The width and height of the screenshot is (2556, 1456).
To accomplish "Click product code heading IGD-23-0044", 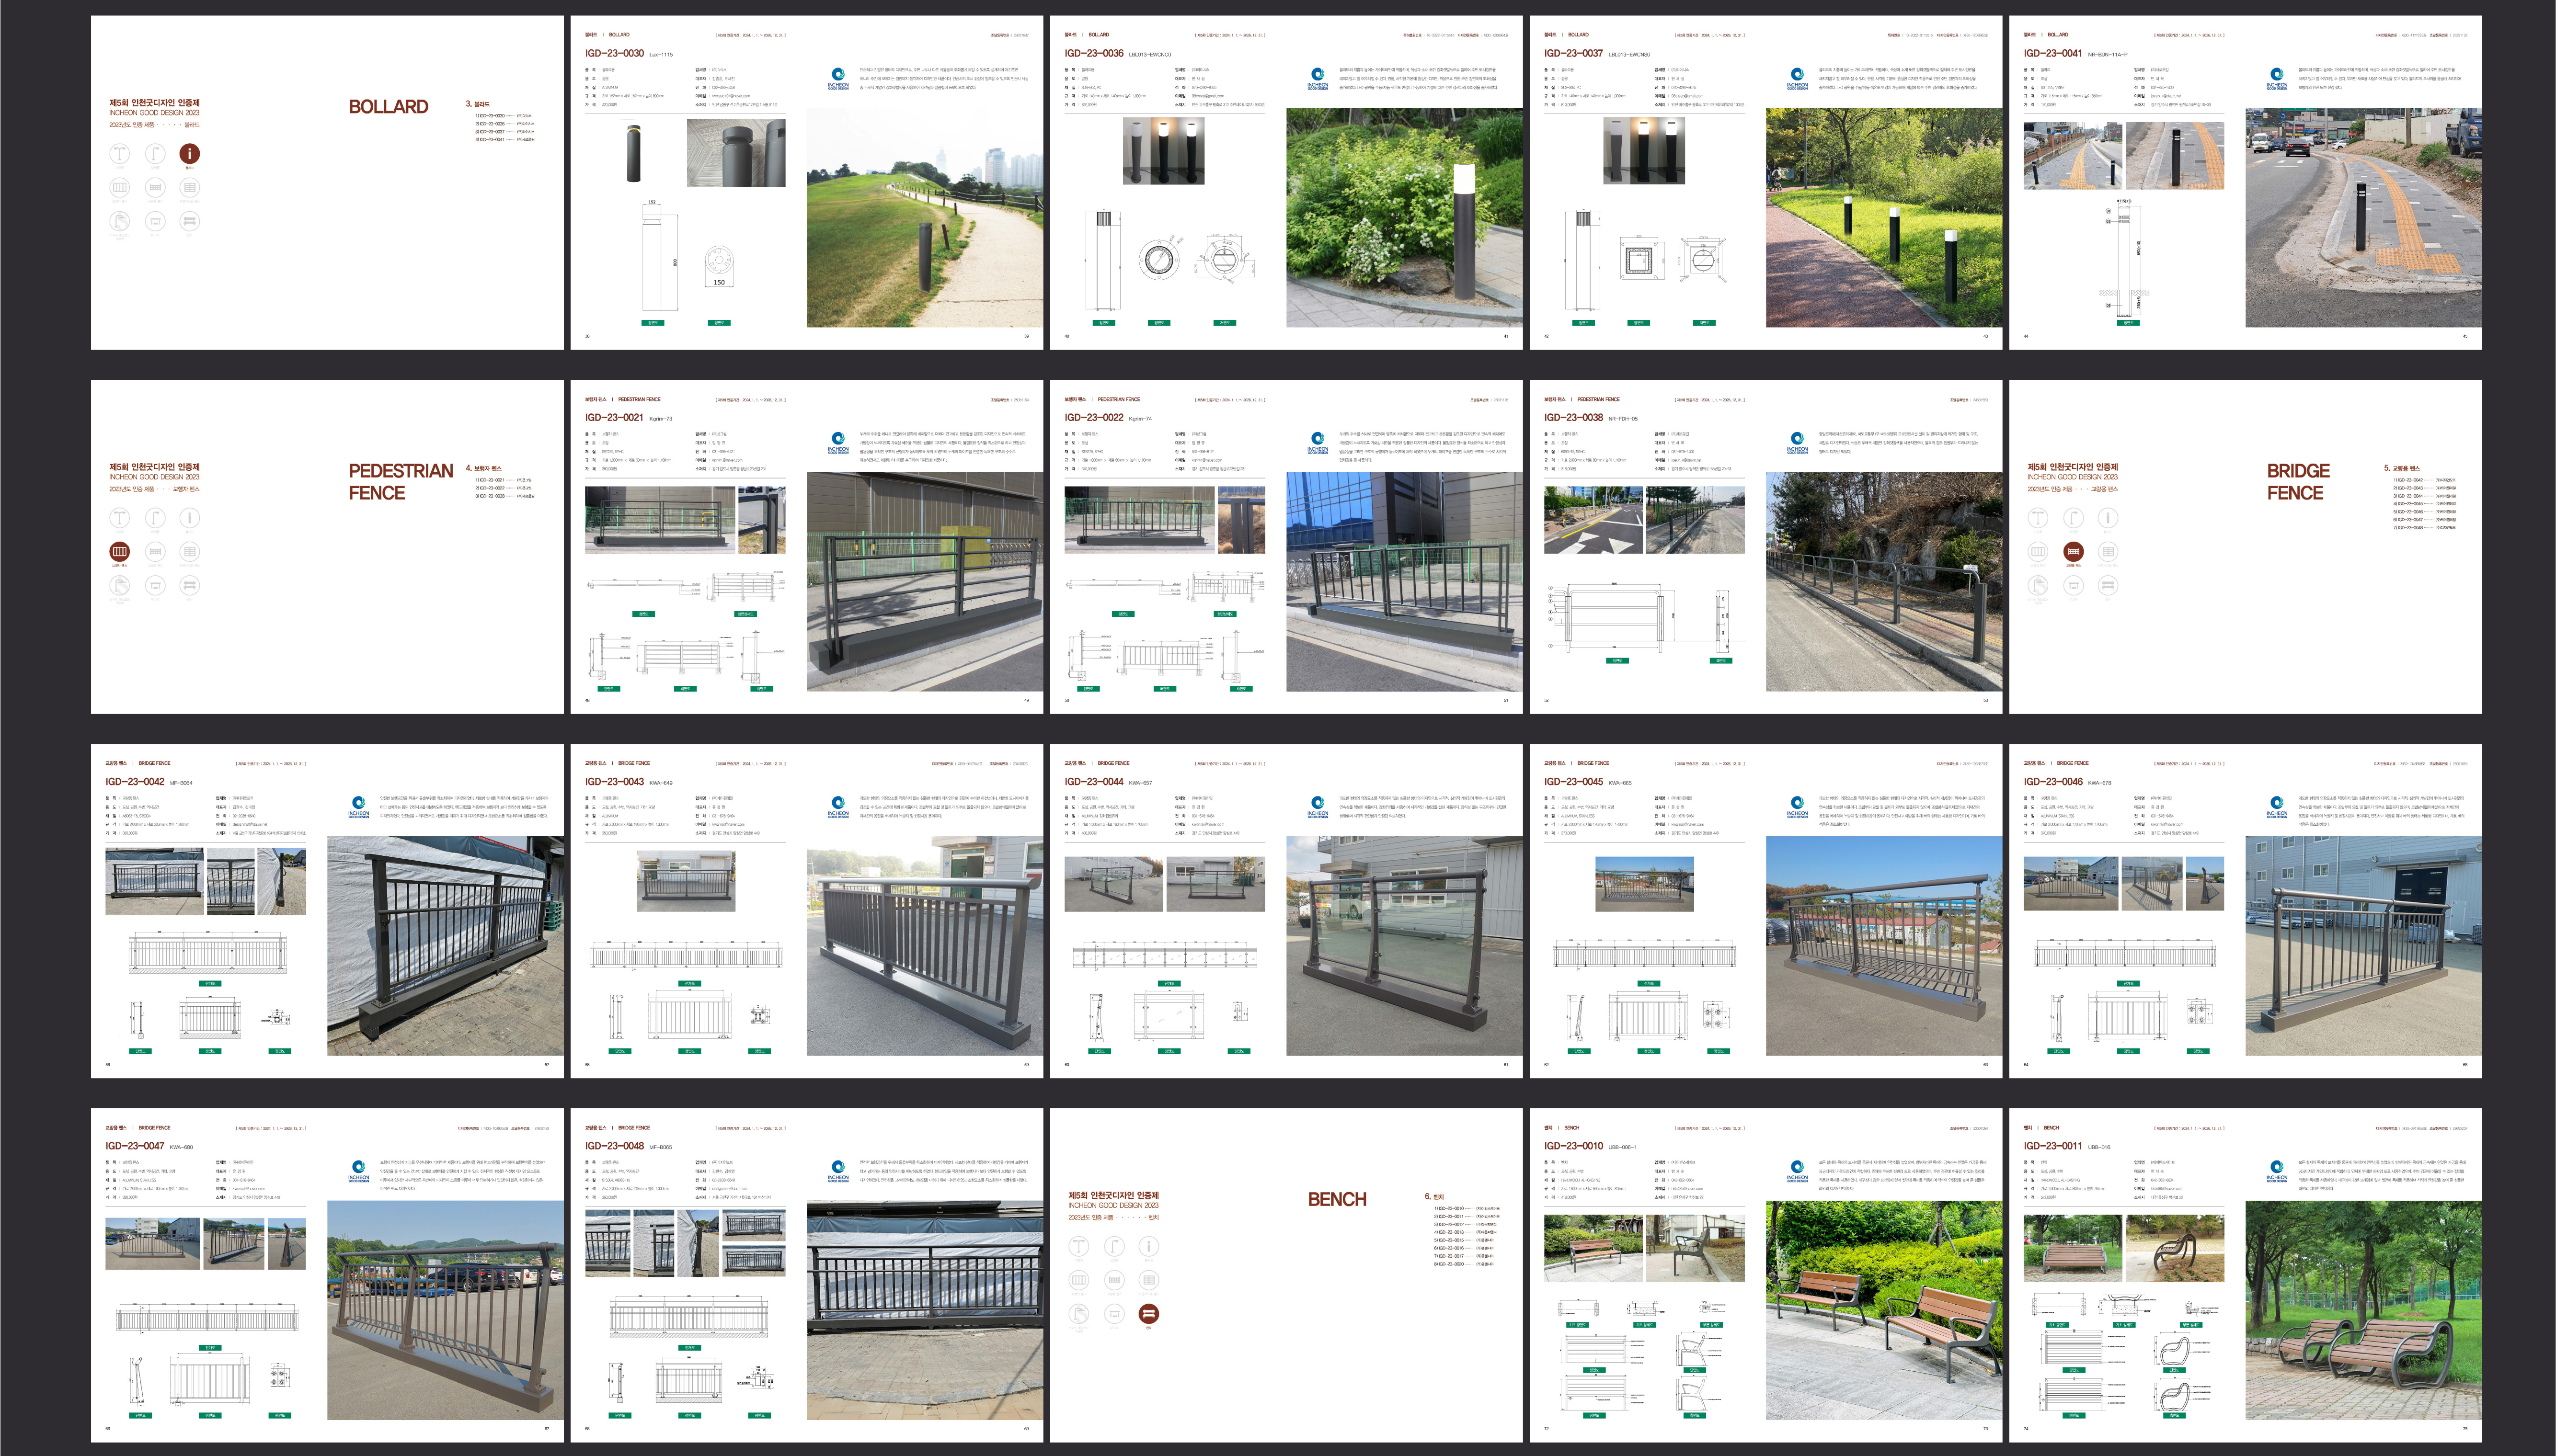I will [x=1094, y=781].
